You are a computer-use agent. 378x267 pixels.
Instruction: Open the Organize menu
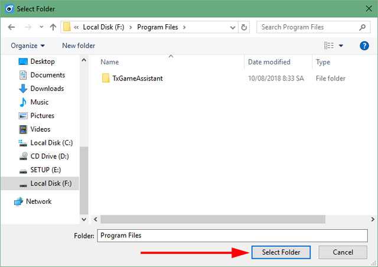[28, 45]
